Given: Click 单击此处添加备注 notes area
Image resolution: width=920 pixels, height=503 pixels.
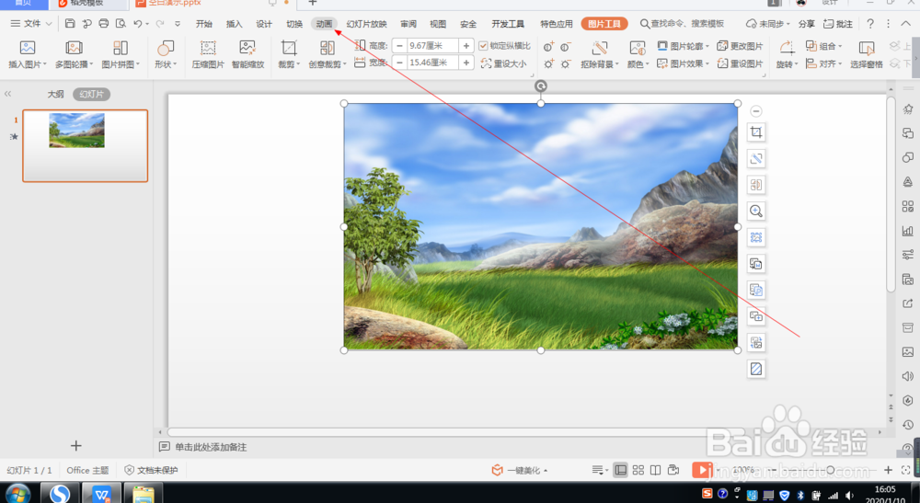Looking at the screenshot, I should (x=211, y=447).
